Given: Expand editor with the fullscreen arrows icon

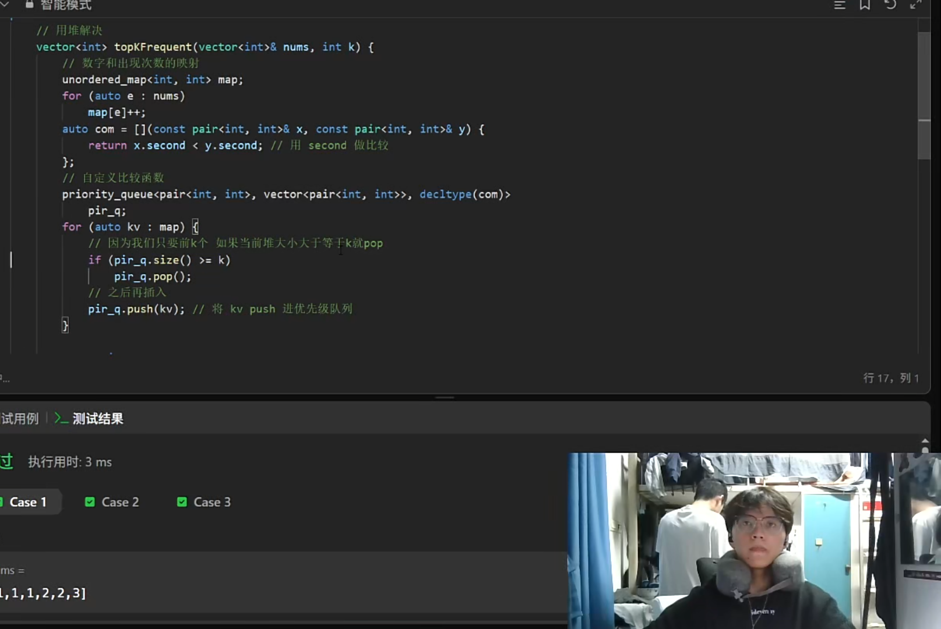Looking at the screenshot, I should tap(915, 5).
